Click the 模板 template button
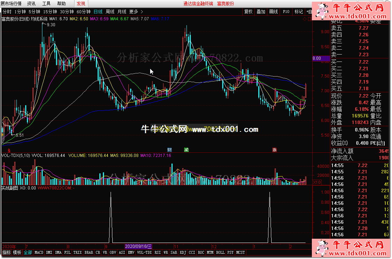 coord(17,252)
